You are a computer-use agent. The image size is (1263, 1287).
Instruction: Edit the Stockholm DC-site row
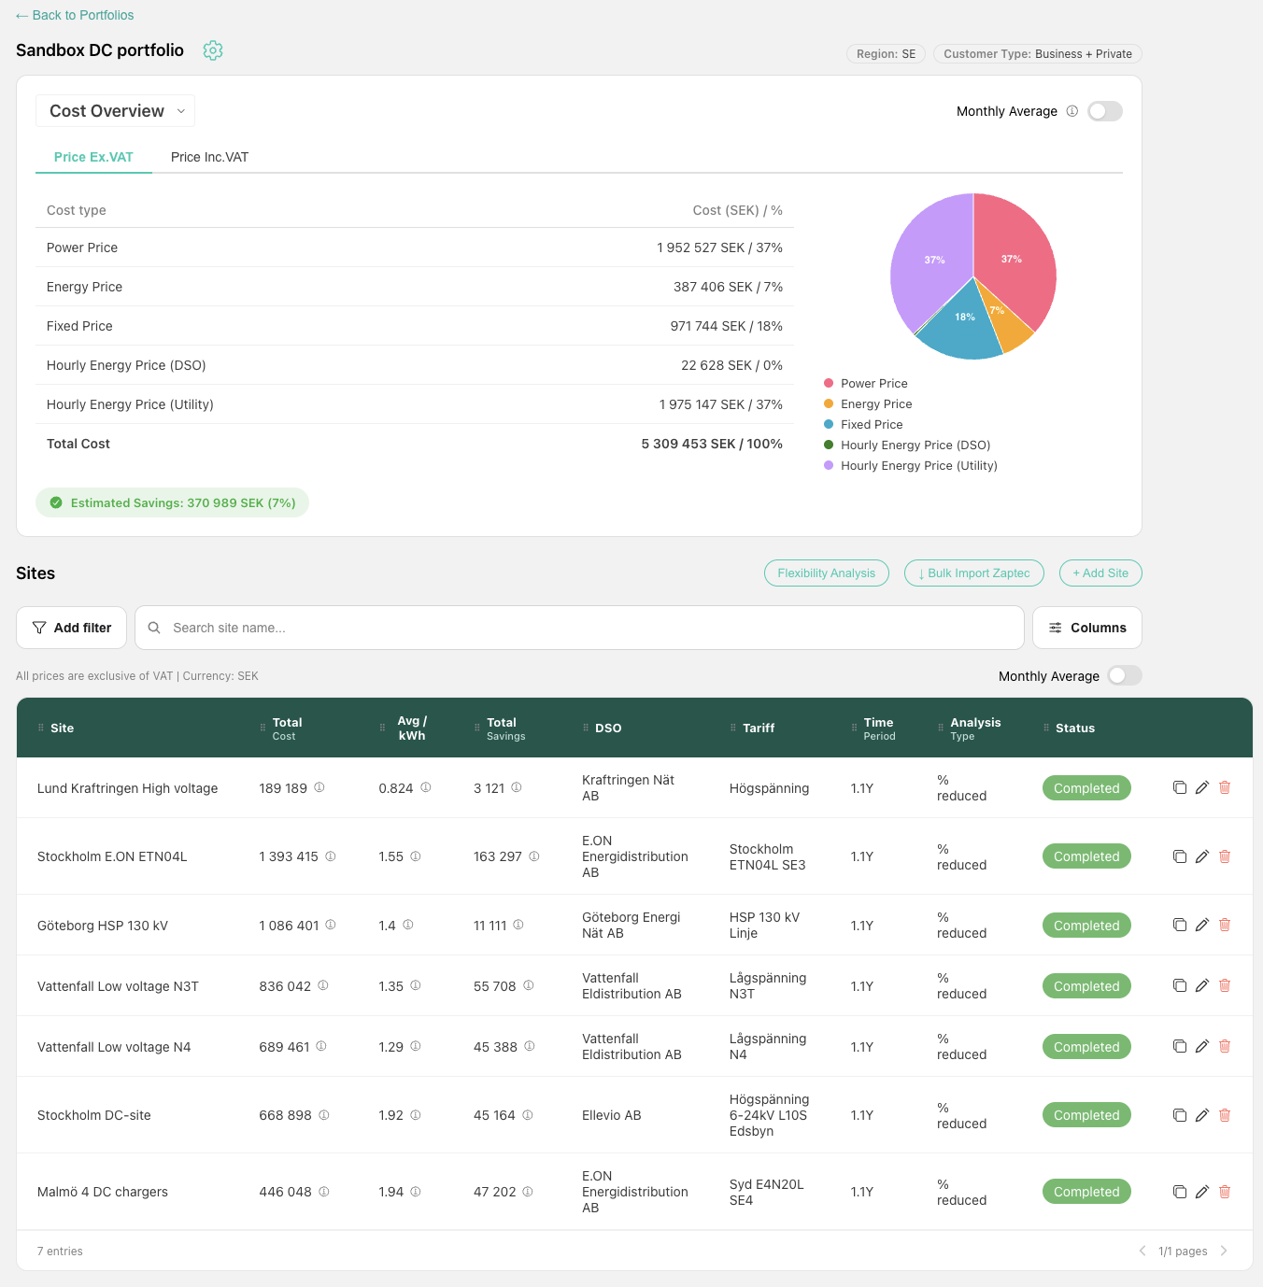(1202, 1115)
